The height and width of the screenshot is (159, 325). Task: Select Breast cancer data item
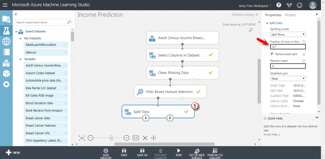[46, 118]
